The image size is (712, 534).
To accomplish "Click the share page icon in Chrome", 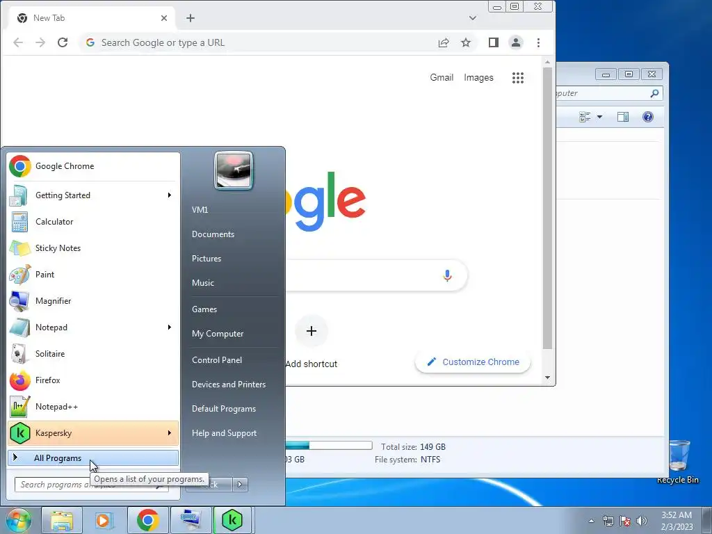I will pyautogui.click(x=444, y=42).
